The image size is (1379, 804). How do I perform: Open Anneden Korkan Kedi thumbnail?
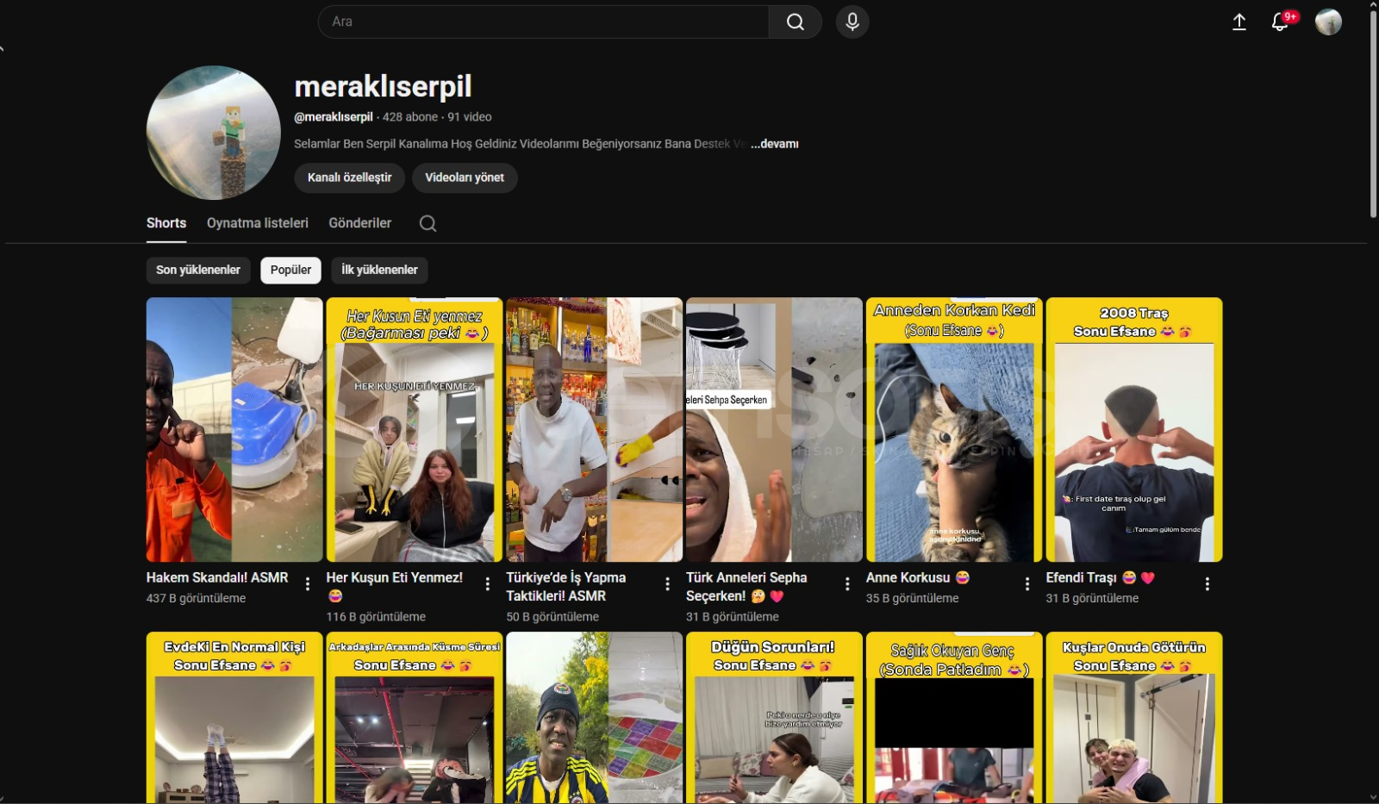pos(954,429)
